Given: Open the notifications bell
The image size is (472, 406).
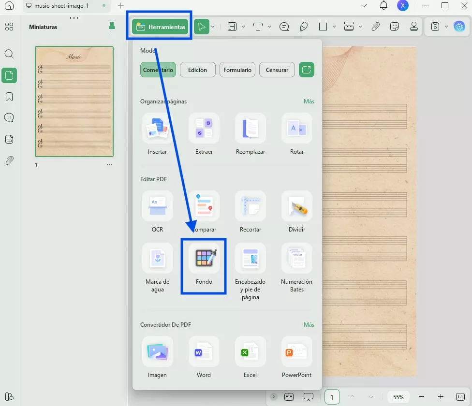Looking at the screenshot, I should pos(383,5).
